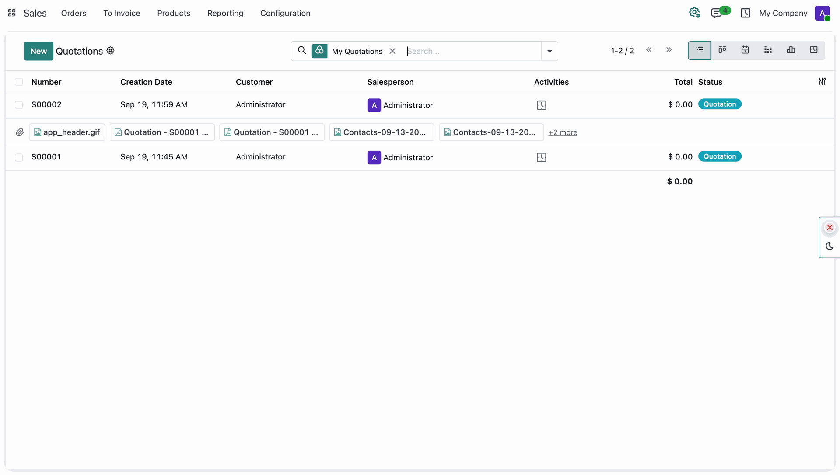Open the conversations messages icon
Viewport: 840px width, 475px height.
717,13
